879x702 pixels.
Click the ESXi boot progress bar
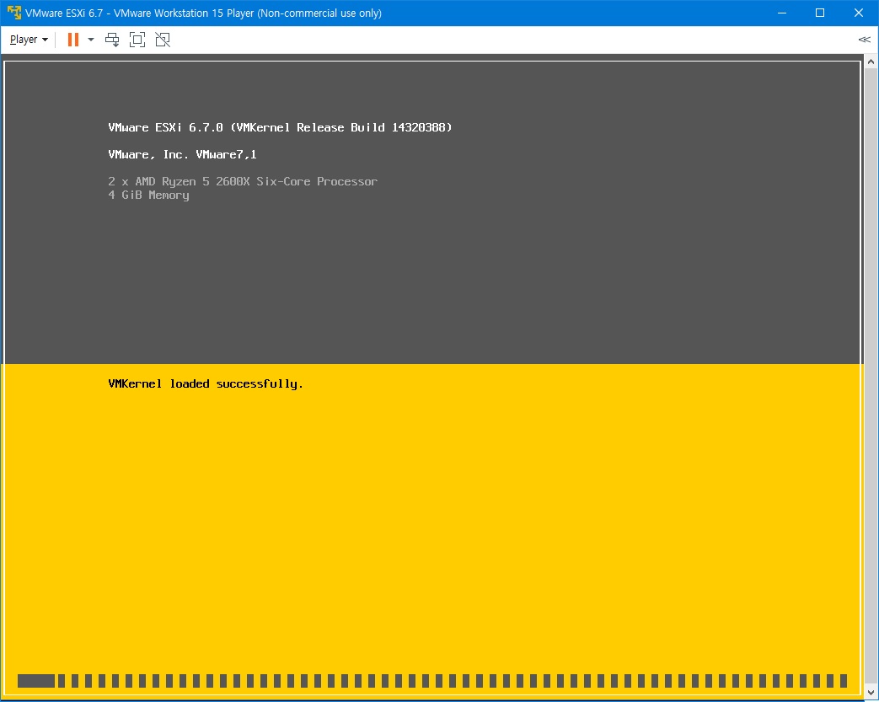click(x=431, y=681)
